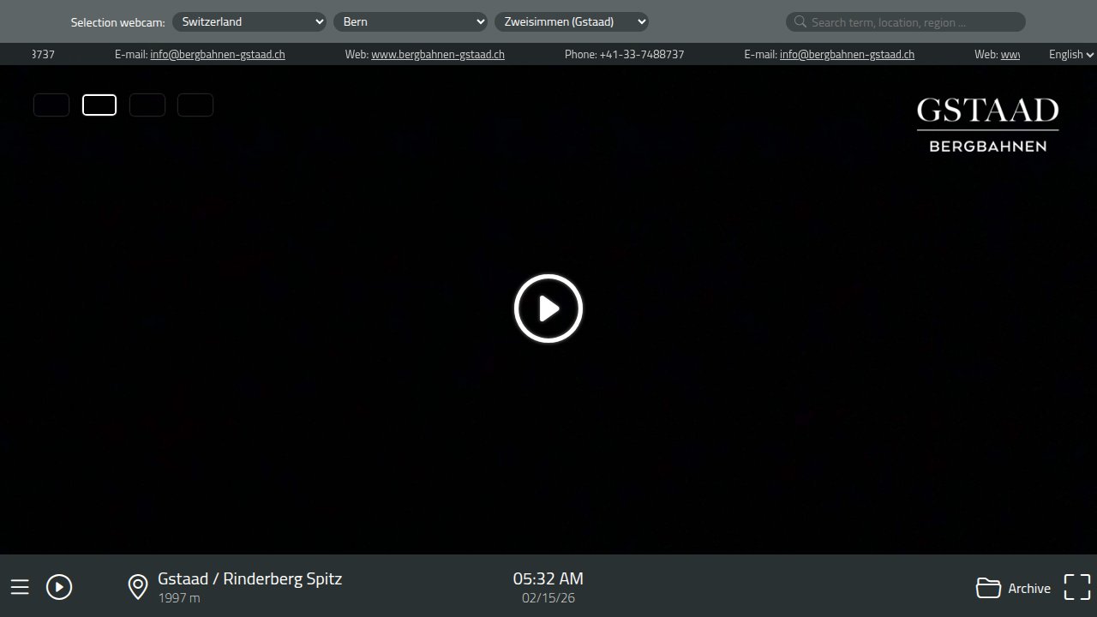Focus the search term, location, region field

tap(913, 22)
